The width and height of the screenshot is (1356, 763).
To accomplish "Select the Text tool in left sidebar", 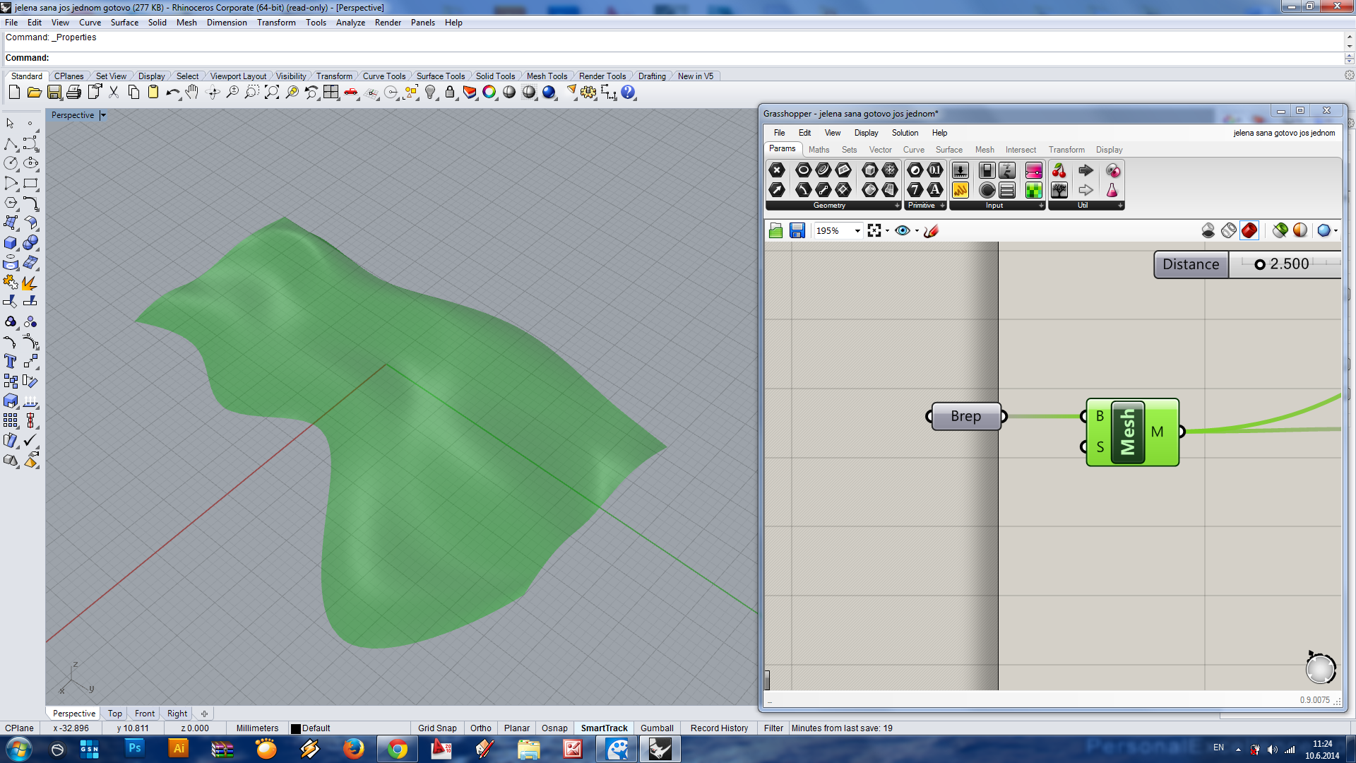I will (x=11, y=361).
